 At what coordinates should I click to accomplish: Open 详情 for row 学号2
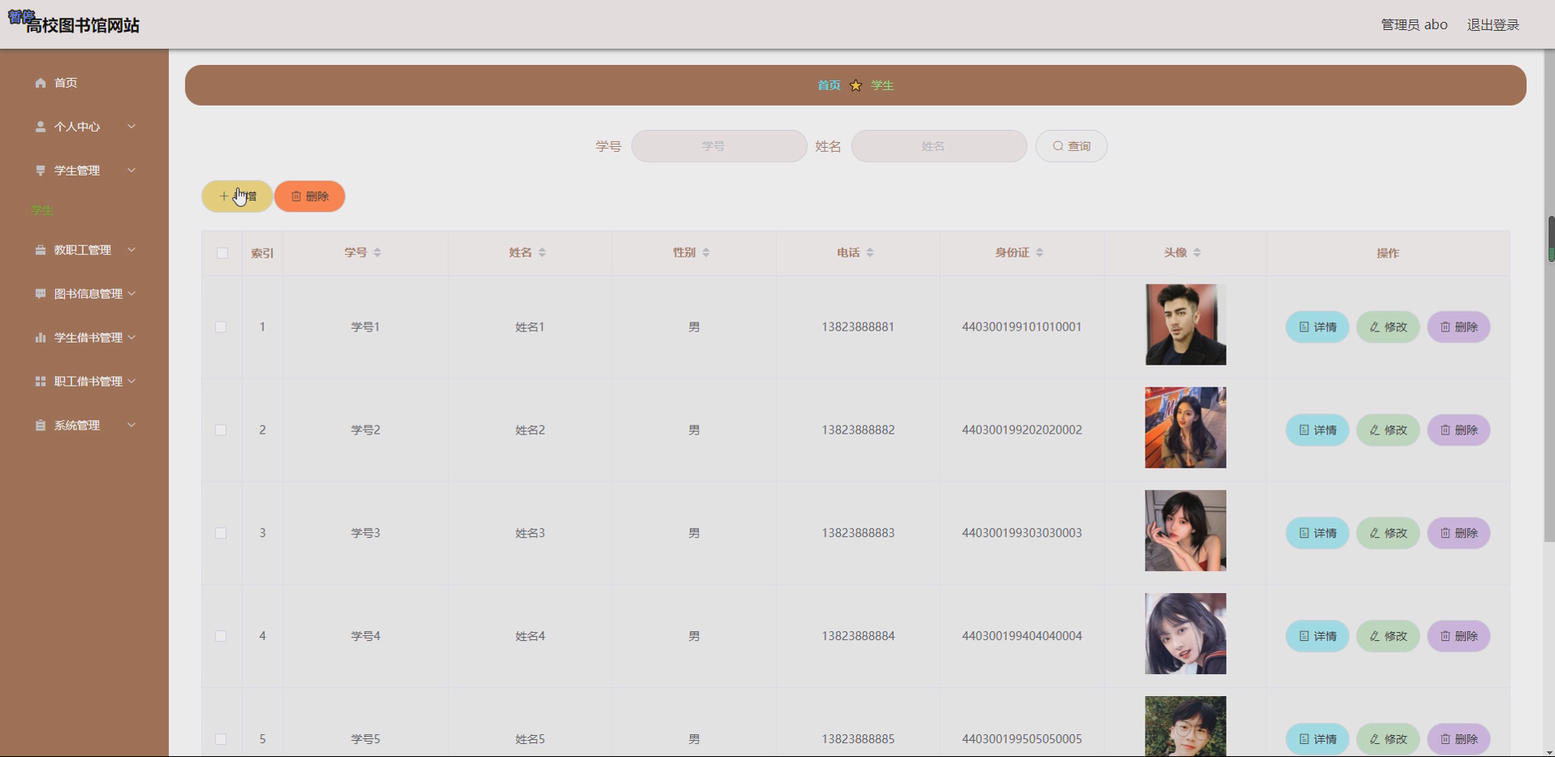coord(1317,430)
